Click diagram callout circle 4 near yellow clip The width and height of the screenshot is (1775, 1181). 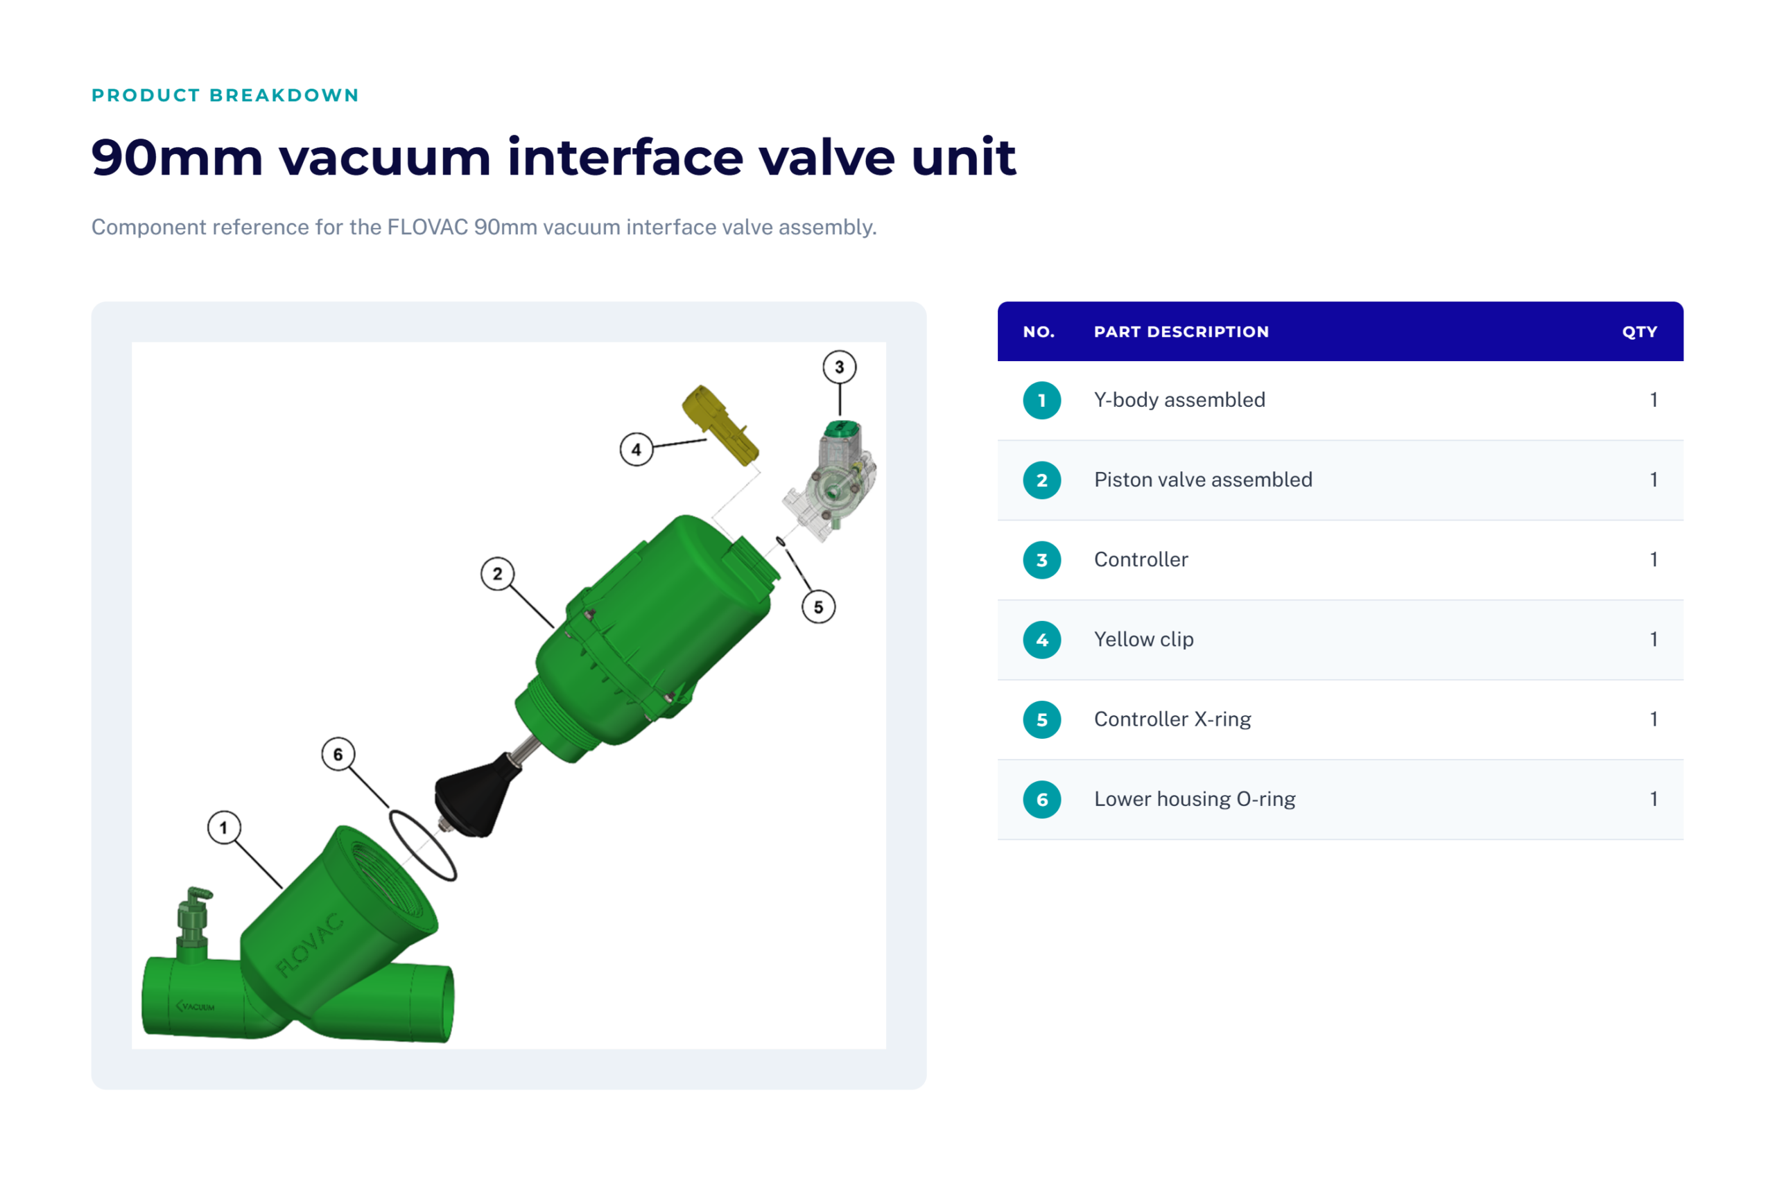[637, 450]
